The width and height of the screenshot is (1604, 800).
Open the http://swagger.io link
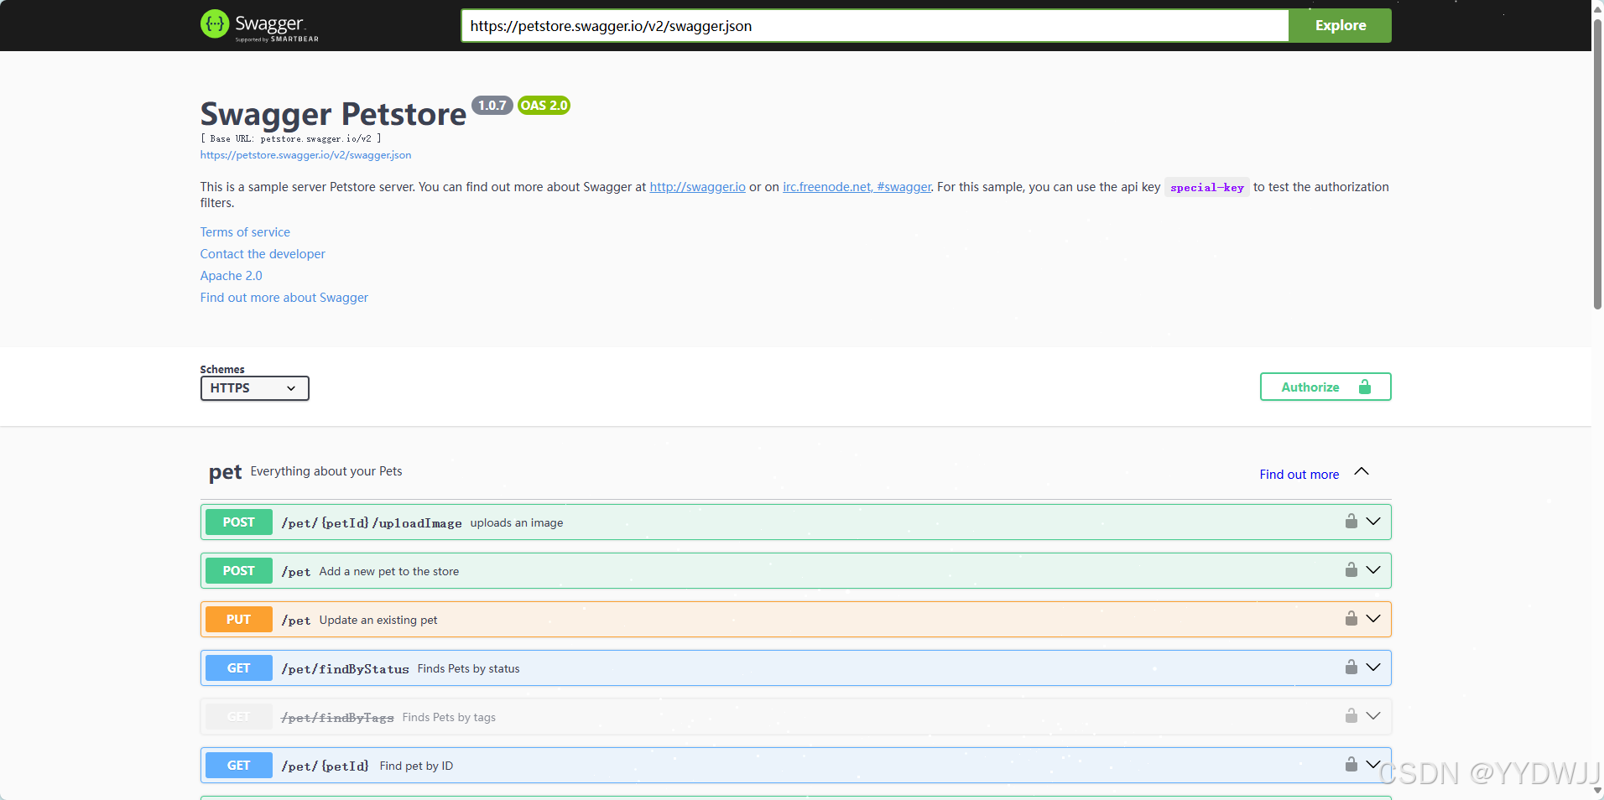tap(697, 187)
